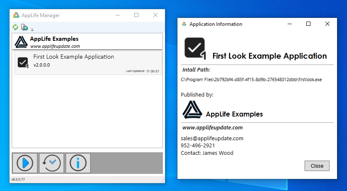Screen dimensions: 347x191
Task: Click the resize grip in Manager status bar
Action: [162, 180]
